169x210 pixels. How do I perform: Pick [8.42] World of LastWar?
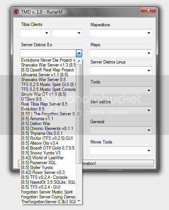coord(48,158)
